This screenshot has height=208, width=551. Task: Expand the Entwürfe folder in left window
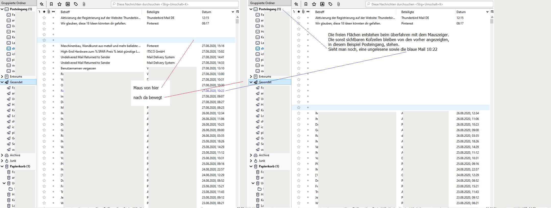click(x=2, y=77)
